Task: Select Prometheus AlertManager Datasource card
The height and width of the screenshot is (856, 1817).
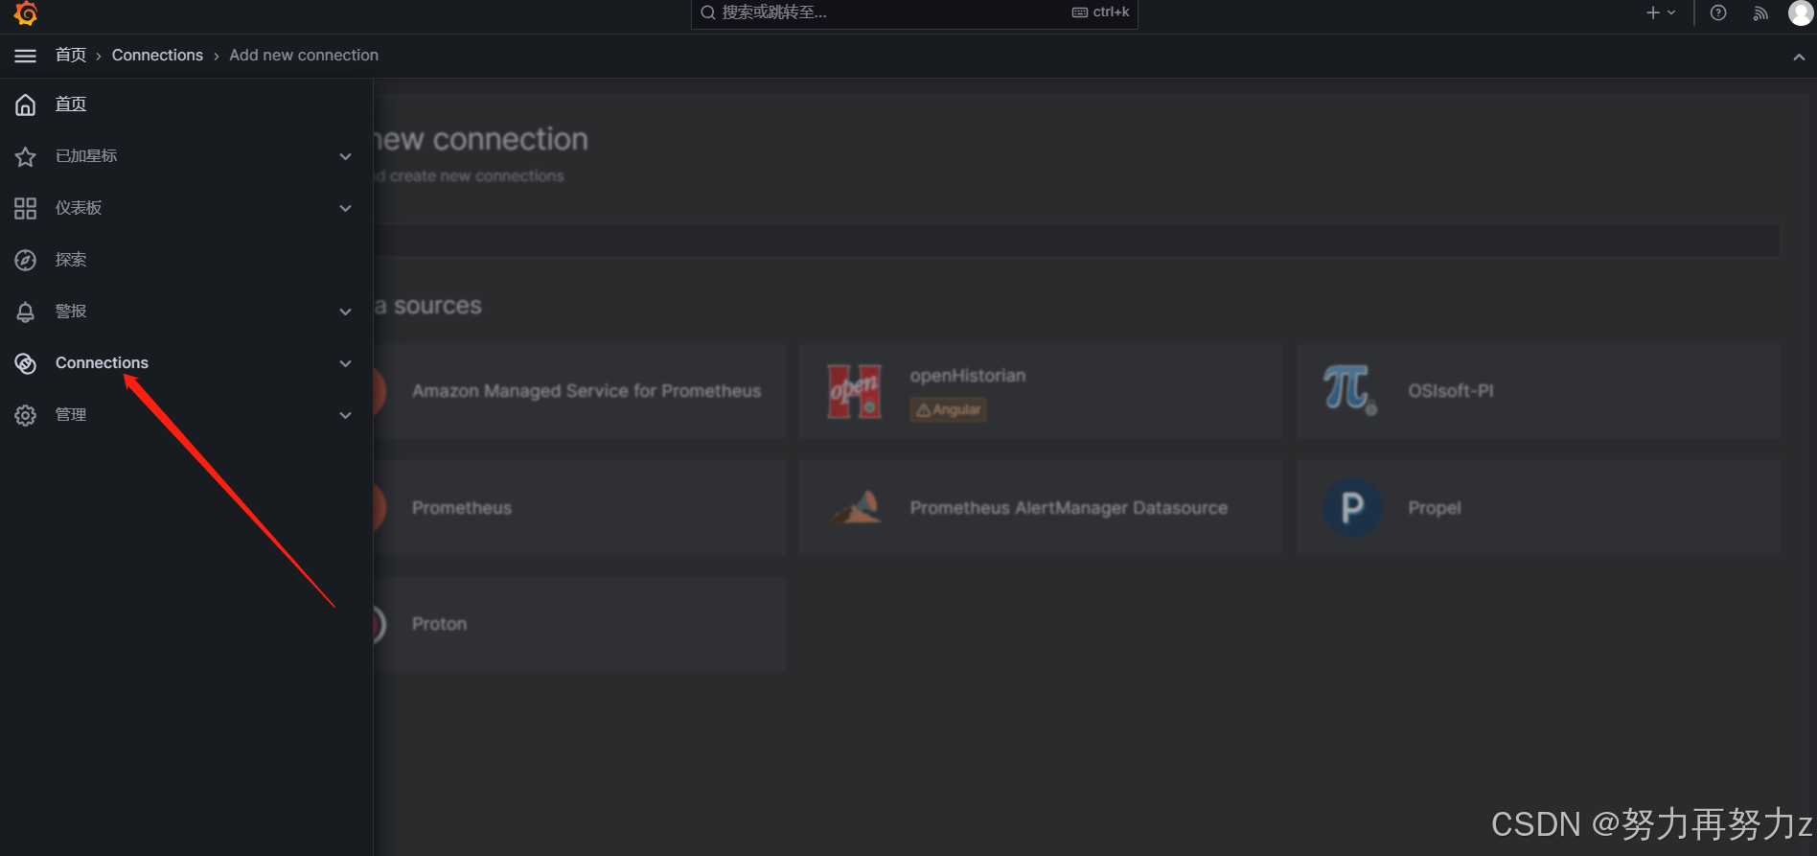Action: point(1041,507)
